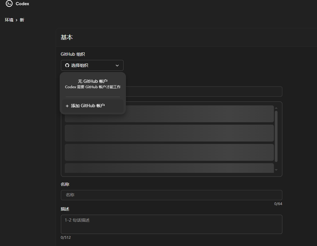Go back to the 环境 breadcrumb

[x=9, y=20]
